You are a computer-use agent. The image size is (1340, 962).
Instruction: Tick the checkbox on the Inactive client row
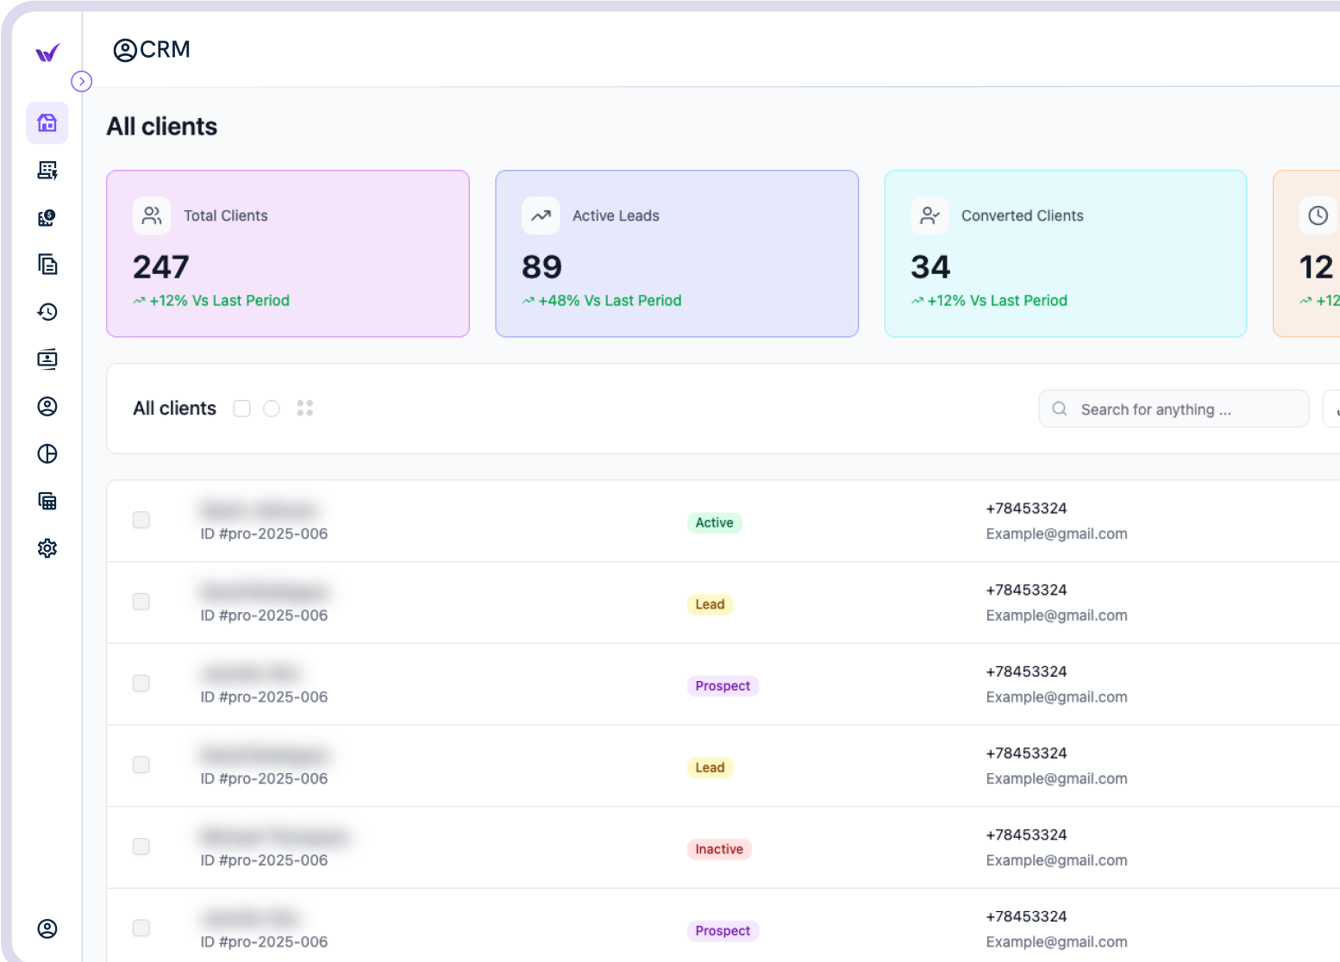[x=141, y=846]
